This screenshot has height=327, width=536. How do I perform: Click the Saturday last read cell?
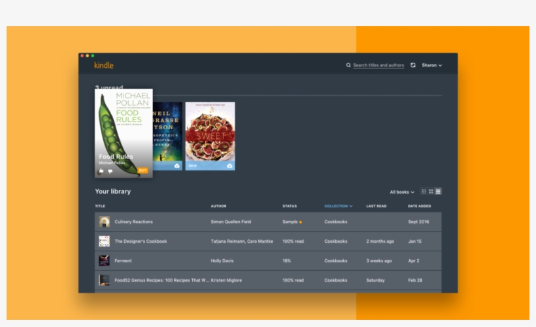pyautogui.click(x=375, y=280)
